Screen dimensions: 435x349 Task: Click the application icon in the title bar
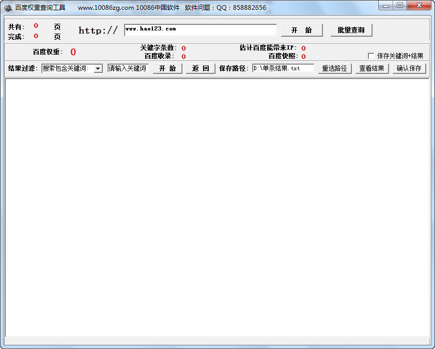click(8, 7)
